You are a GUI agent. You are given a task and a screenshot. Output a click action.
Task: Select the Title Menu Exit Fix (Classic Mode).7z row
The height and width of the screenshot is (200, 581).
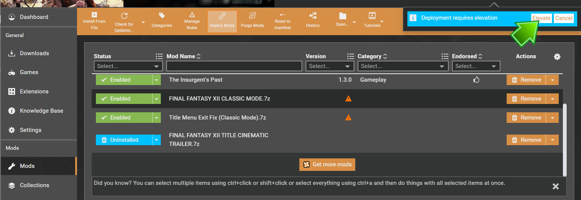(327, 118)
